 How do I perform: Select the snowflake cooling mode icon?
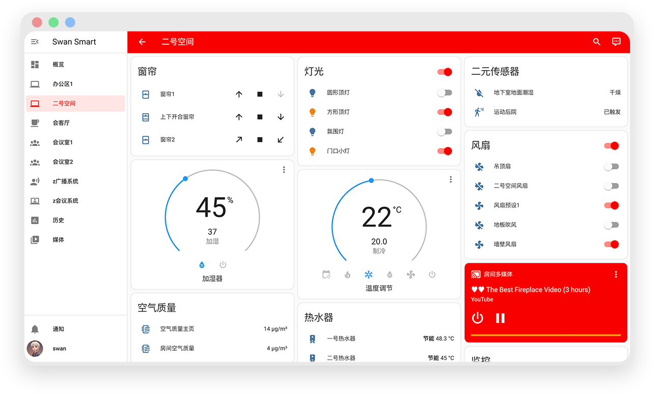click(368, 275)
